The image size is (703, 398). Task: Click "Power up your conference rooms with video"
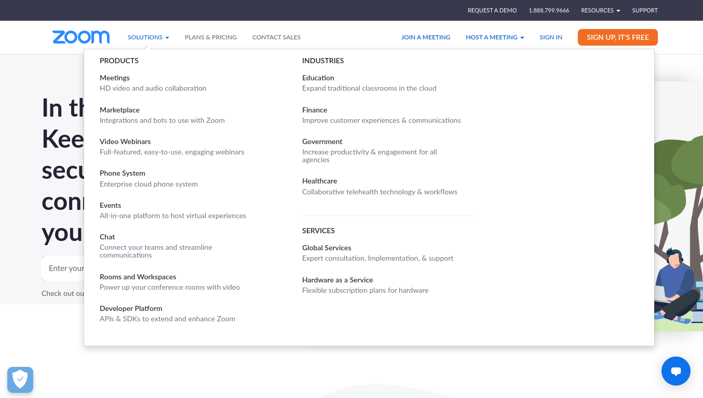coord(170,287)
